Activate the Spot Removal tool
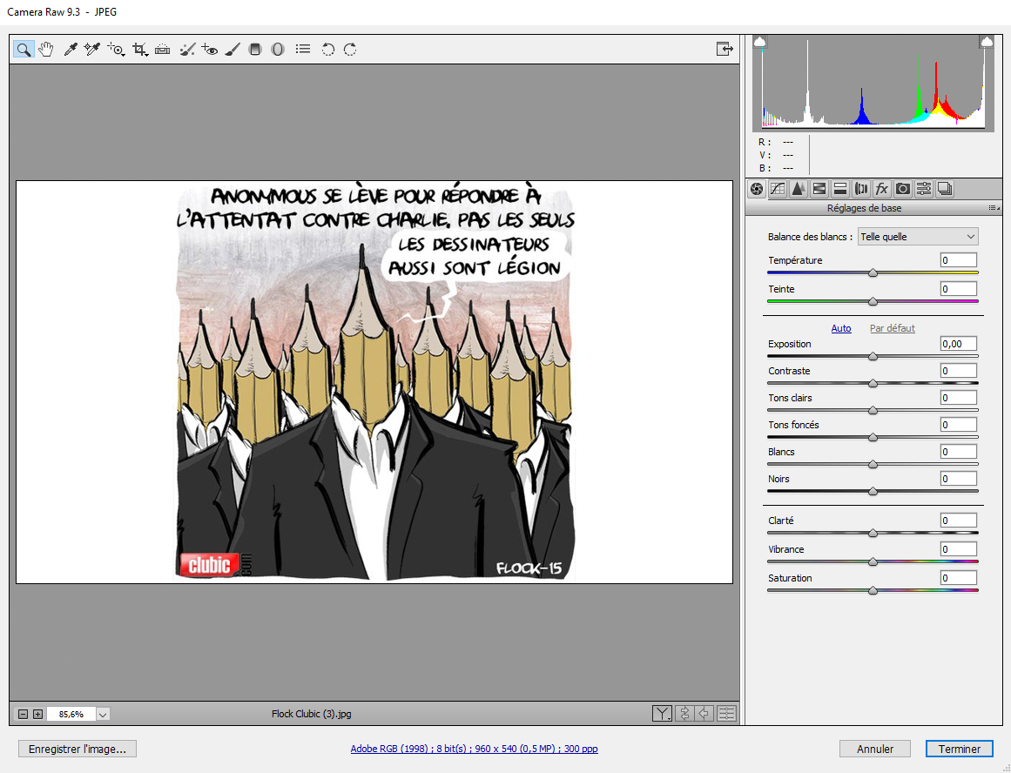The height and width of the screenshot is (773, 1011). (187, 49)
